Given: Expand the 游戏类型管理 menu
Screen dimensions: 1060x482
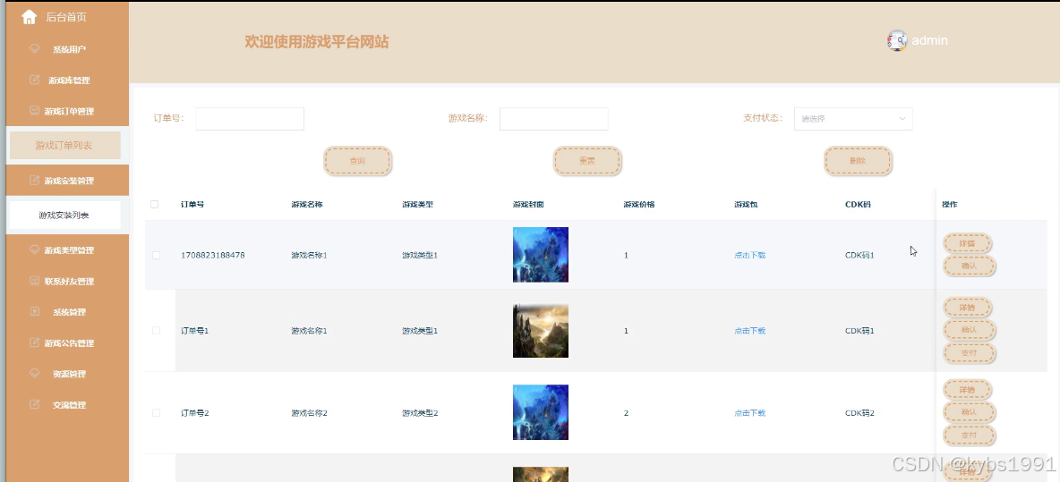Looking at the screenshot, I should point(67,249).
